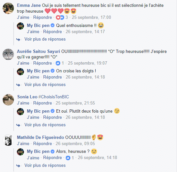Open the #ChoisisTonBIC hashtag
Screen dimensions: 177x172
54,97
